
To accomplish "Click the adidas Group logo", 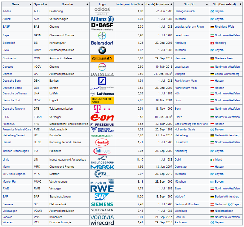I will point(102,11).
